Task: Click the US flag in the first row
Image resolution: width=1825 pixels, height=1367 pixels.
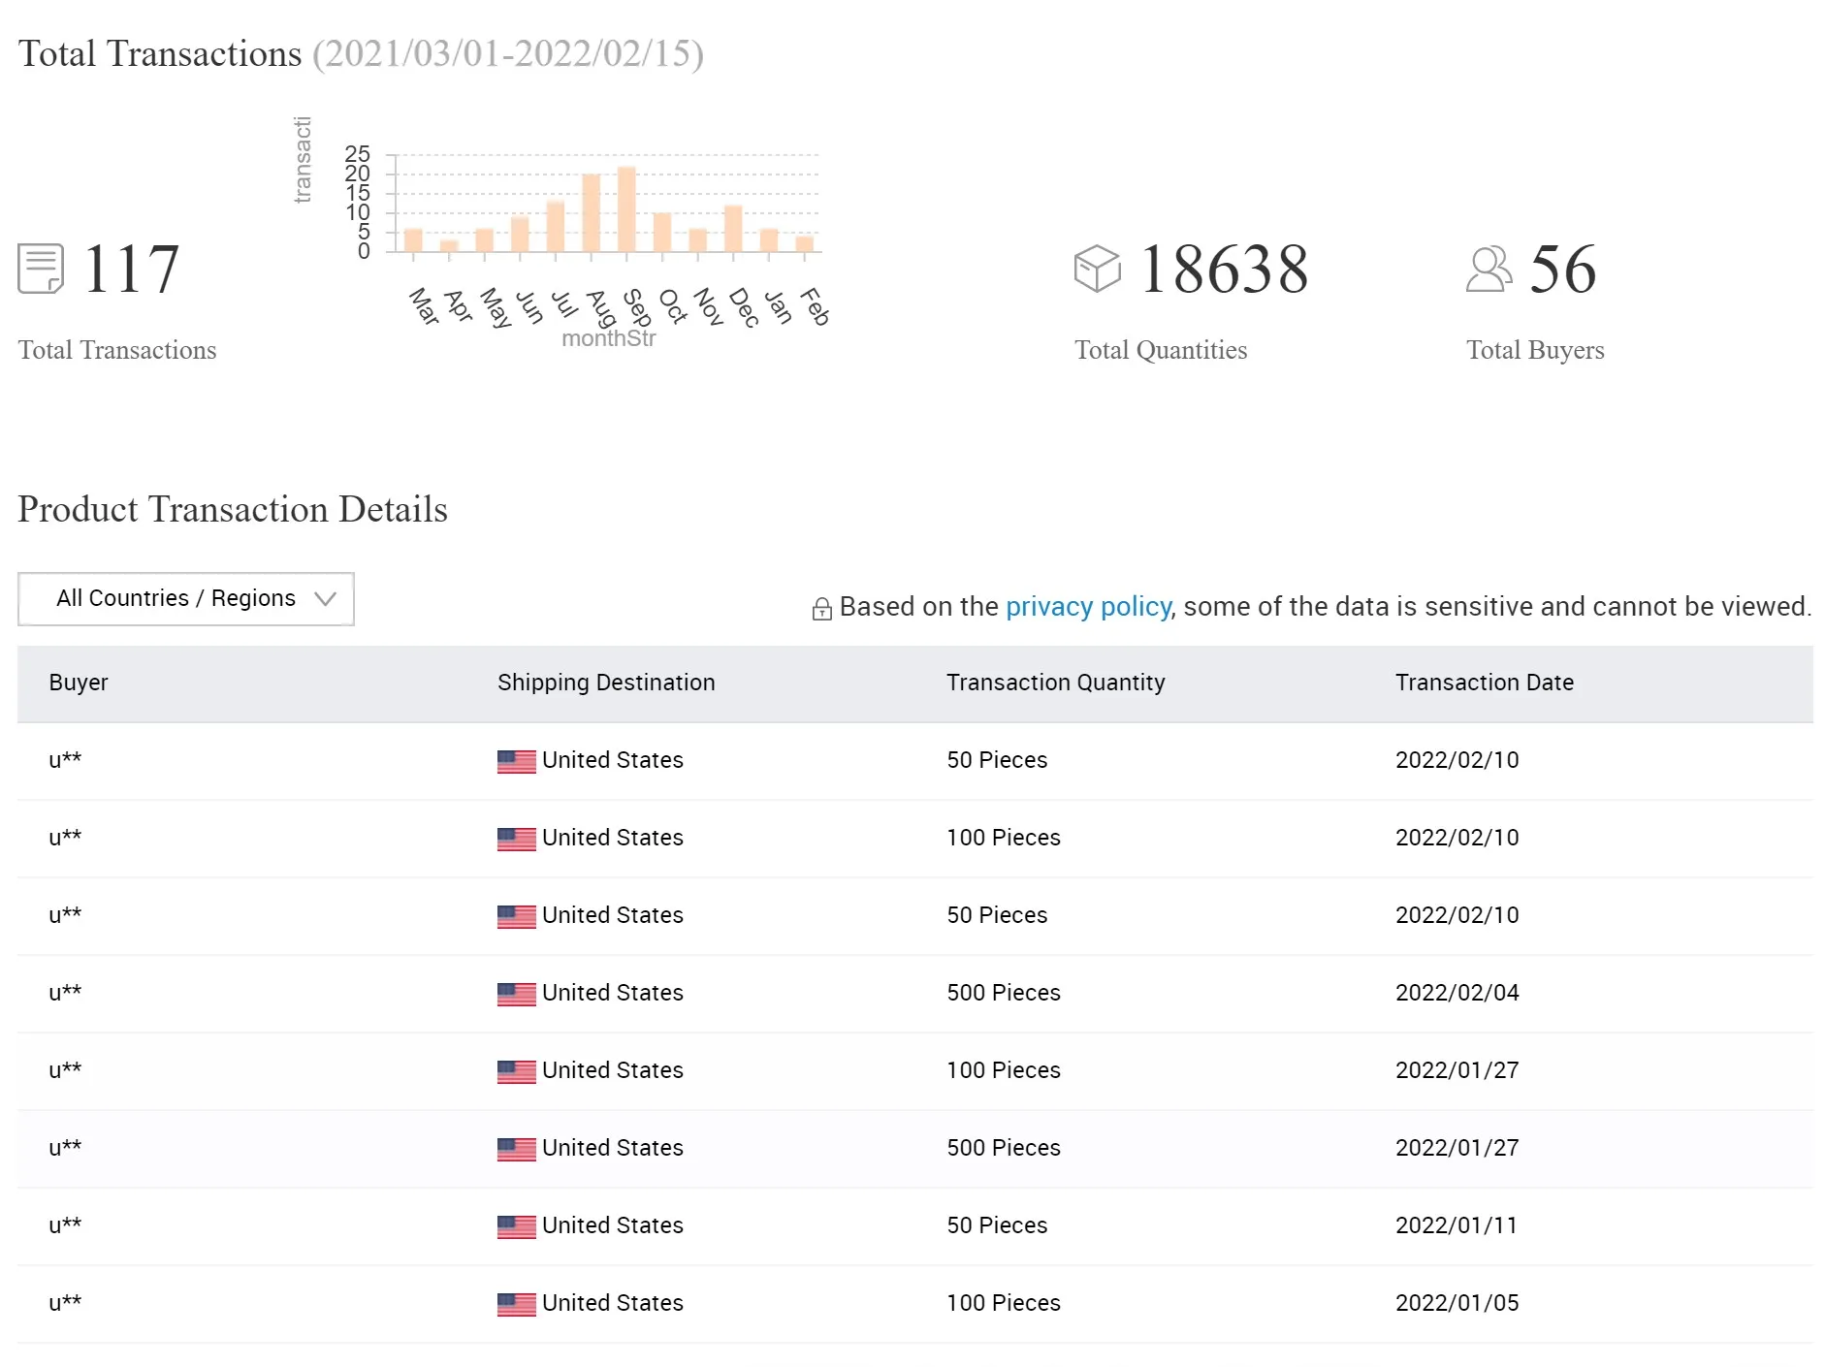Action: [516, 761]
